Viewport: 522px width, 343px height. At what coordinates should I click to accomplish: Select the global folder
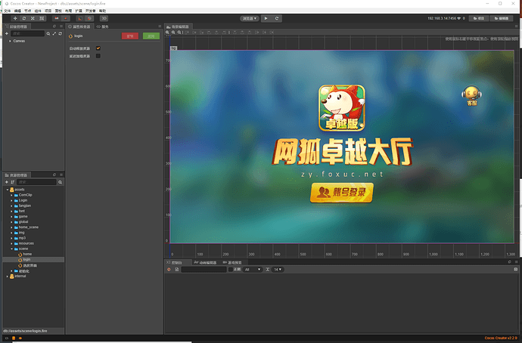point(23,221)
